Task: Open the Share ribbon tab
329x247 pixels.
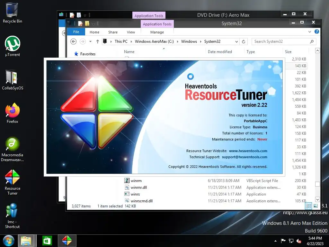Action: [x=113, y=32]
